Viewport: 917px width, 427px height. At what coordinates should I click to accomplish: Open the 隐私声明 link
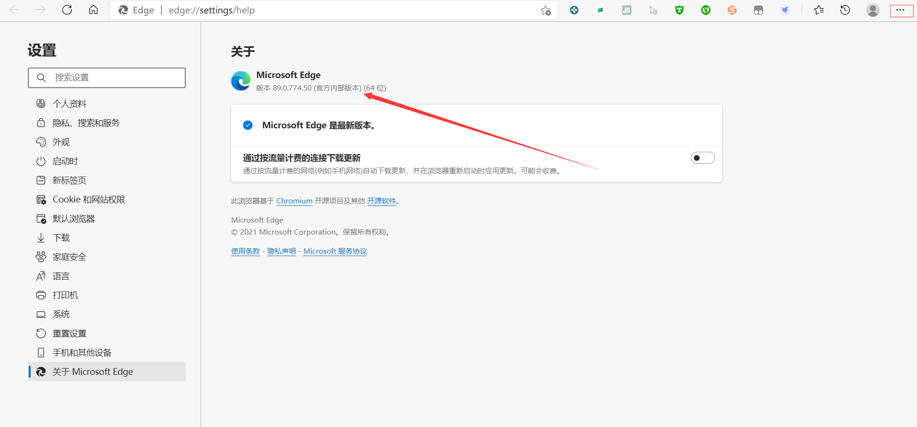(282, 251)
